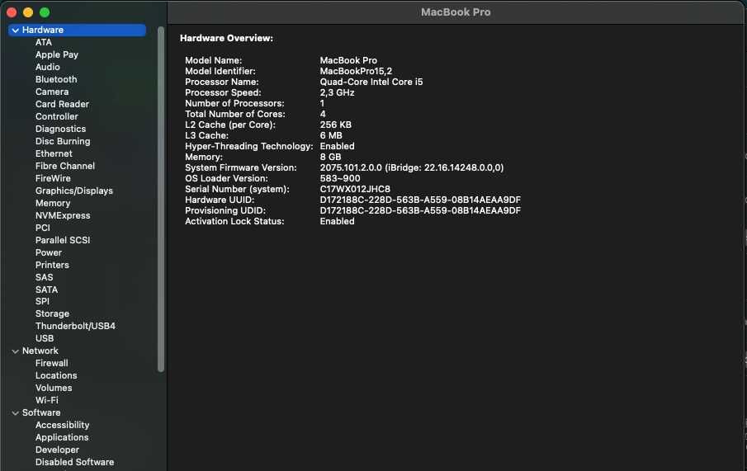This screenshot has height=471, width=747.
Task: Click the MacBook Pro window title
Action: (456, 12)
